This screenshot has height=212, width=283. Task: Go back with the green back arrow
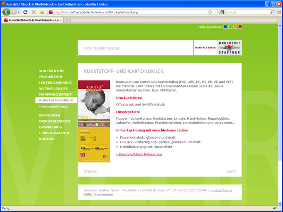pos(6,12)
